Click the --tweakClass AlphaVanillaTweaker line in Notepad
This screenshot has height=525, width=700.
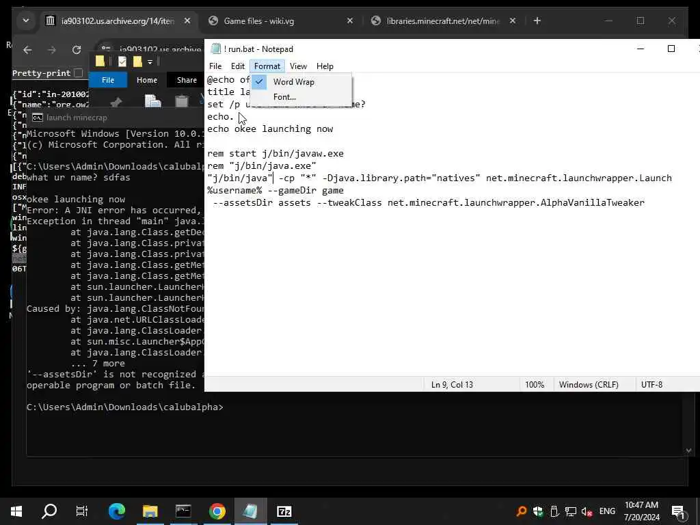pos(429,202)
